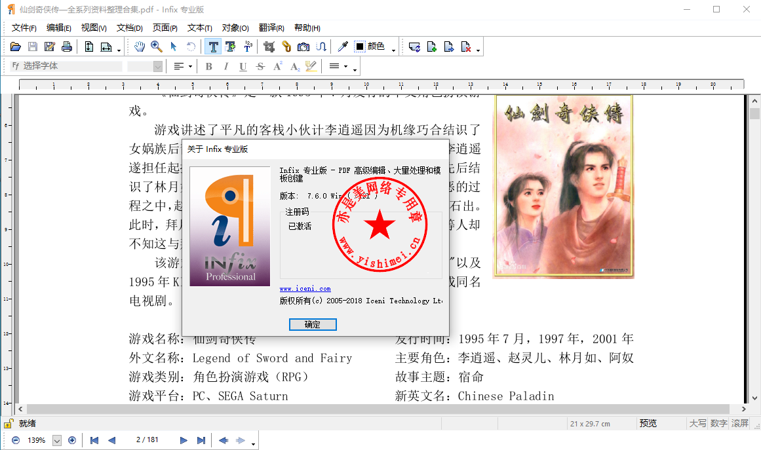The image size is (761, 450).
Task: Open the www.iceni.com link
Action: tap(305, 288)
